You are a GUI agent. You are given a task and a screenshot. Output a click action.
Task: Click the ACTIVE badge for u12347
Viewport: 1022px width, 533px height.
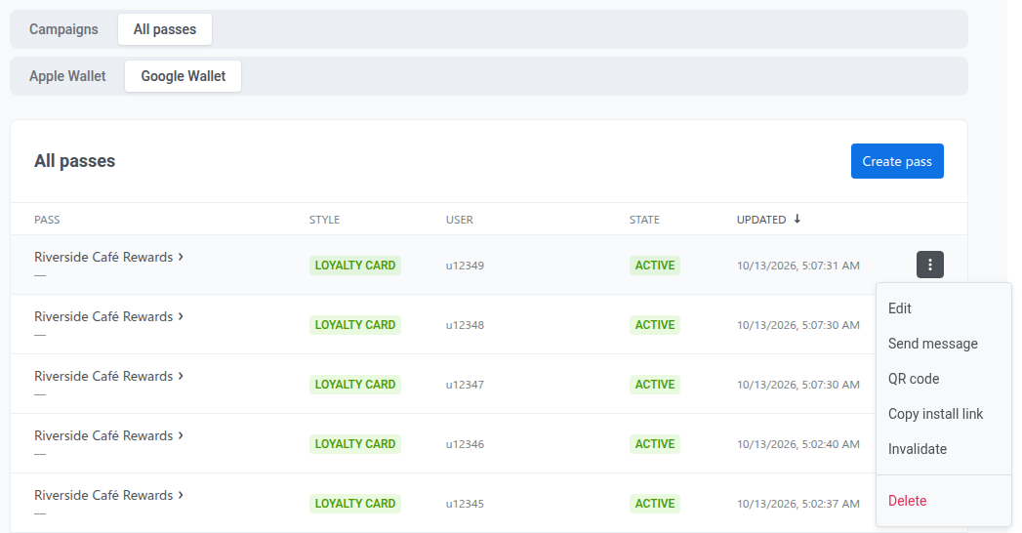[x=654, y=385]
